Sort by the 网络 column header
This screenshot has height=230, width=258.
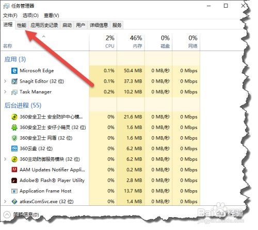pyautogui.click(x=186, y=42)
